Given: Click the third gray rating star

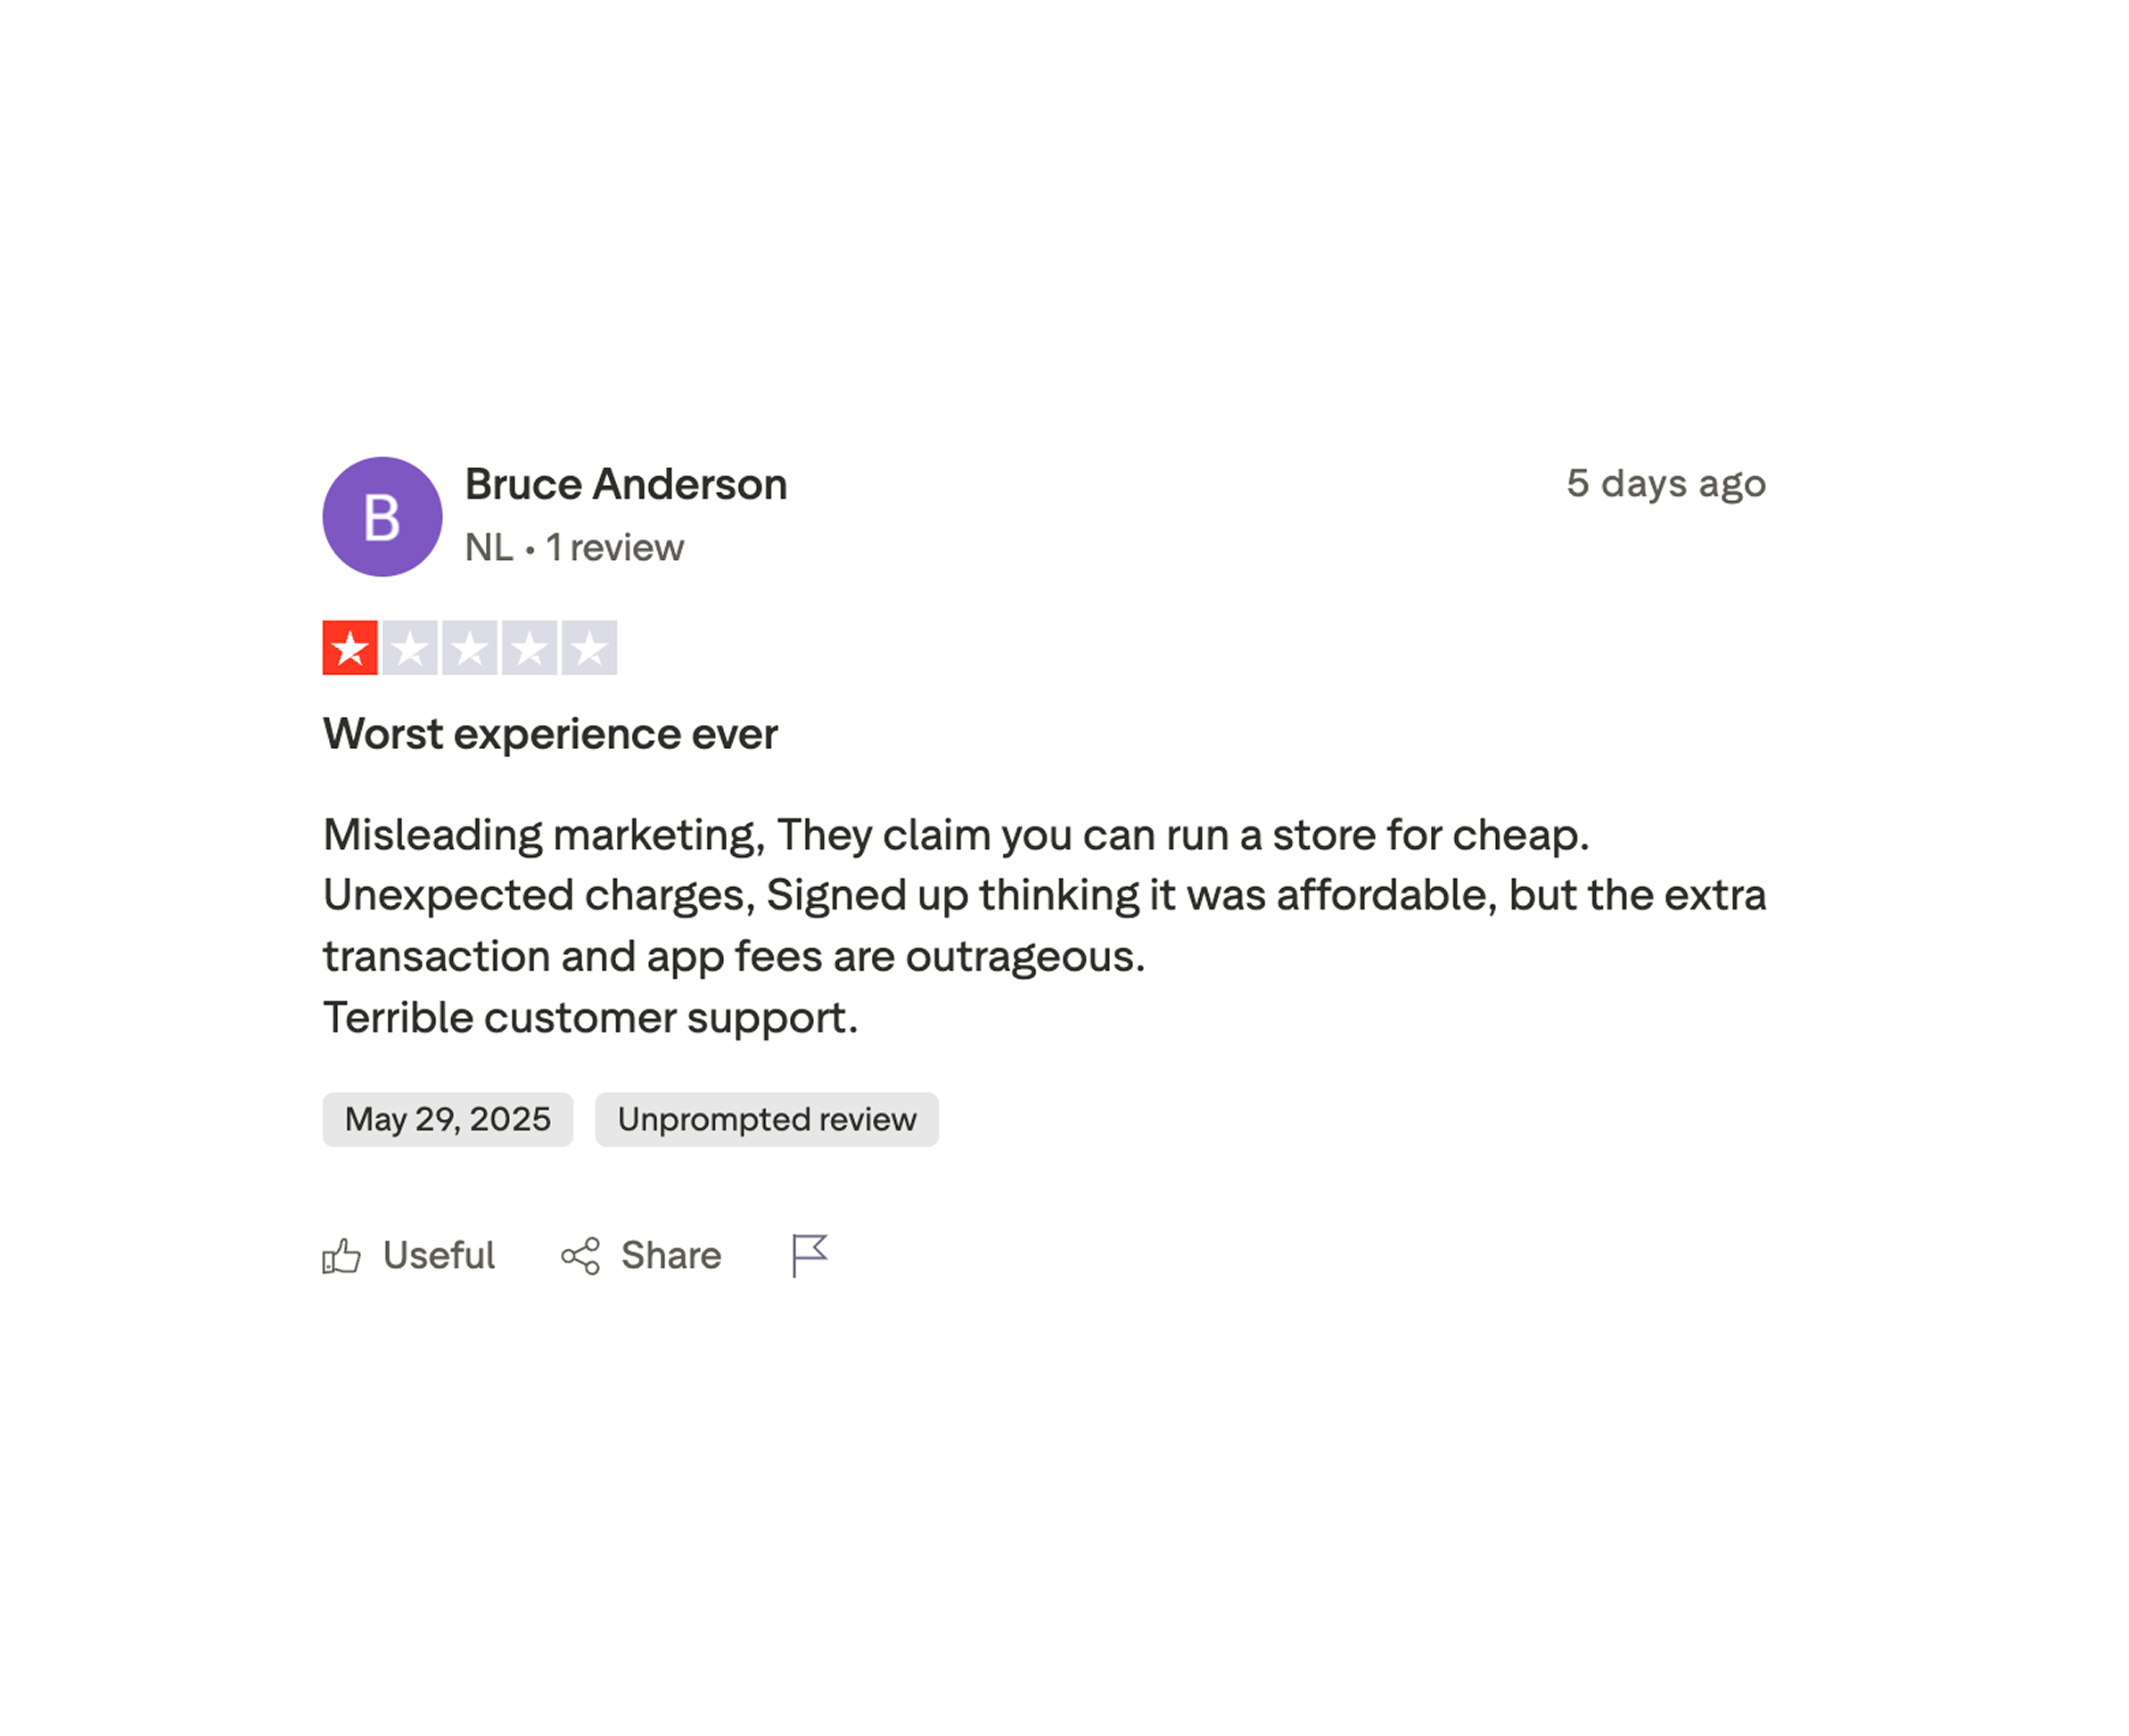Looking at the screenshot, I should tap(470, 648).
